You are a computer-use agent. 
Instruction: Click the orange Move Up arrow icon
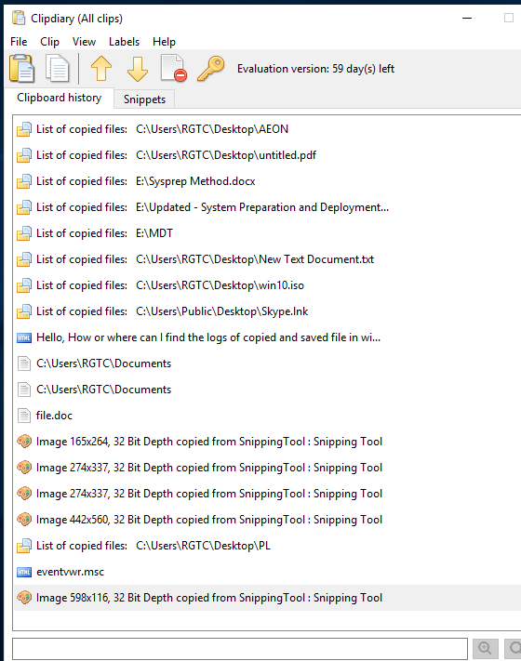coord(101,69)
